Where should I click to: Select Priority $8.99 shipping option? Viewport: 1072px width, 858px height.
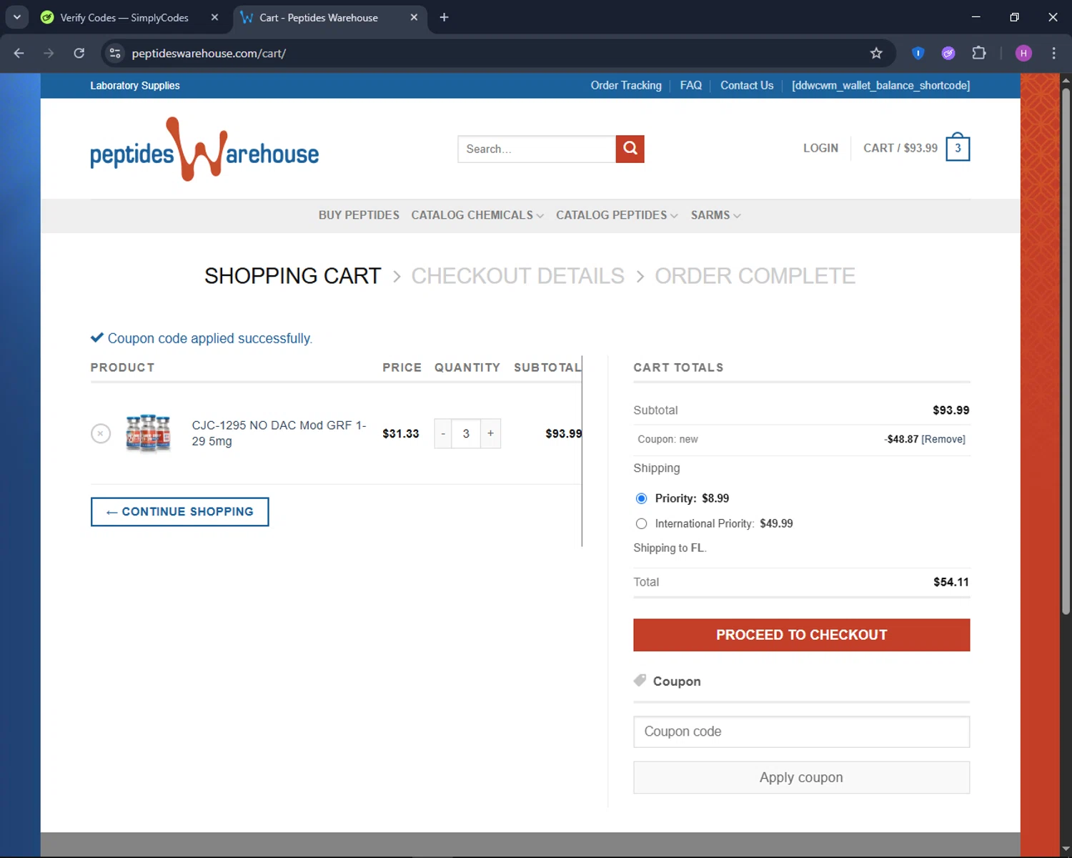[x=641, y=498]
